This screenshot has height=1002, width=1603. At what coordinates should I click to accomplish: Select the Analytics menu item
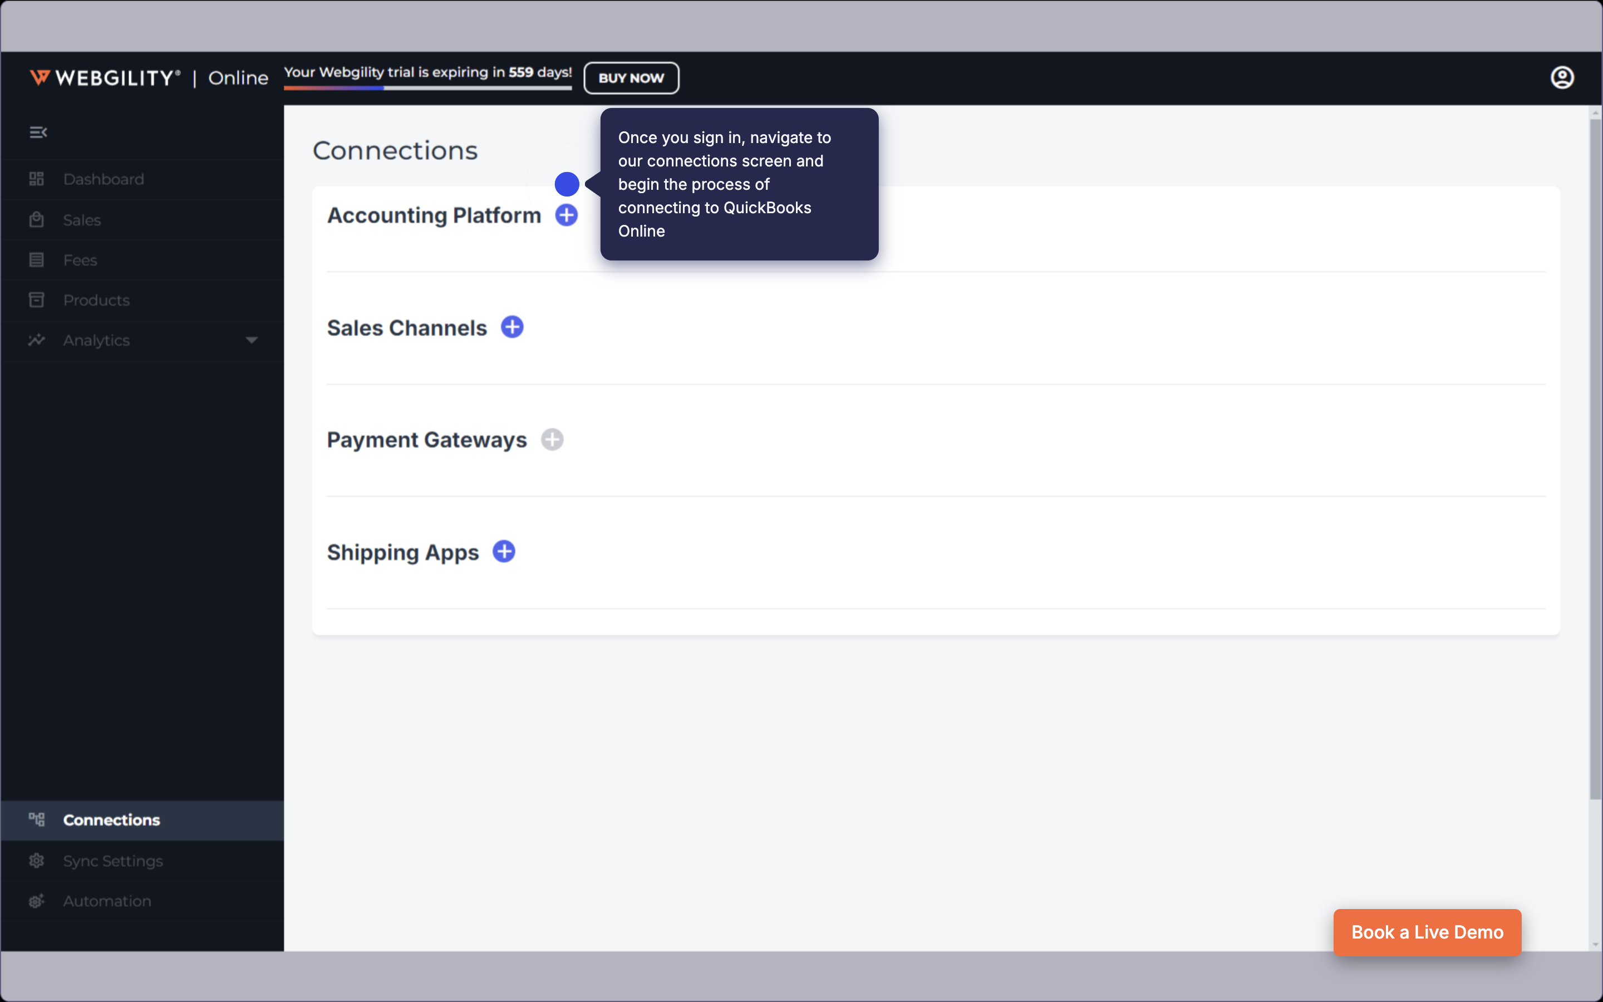pos(142,341)
